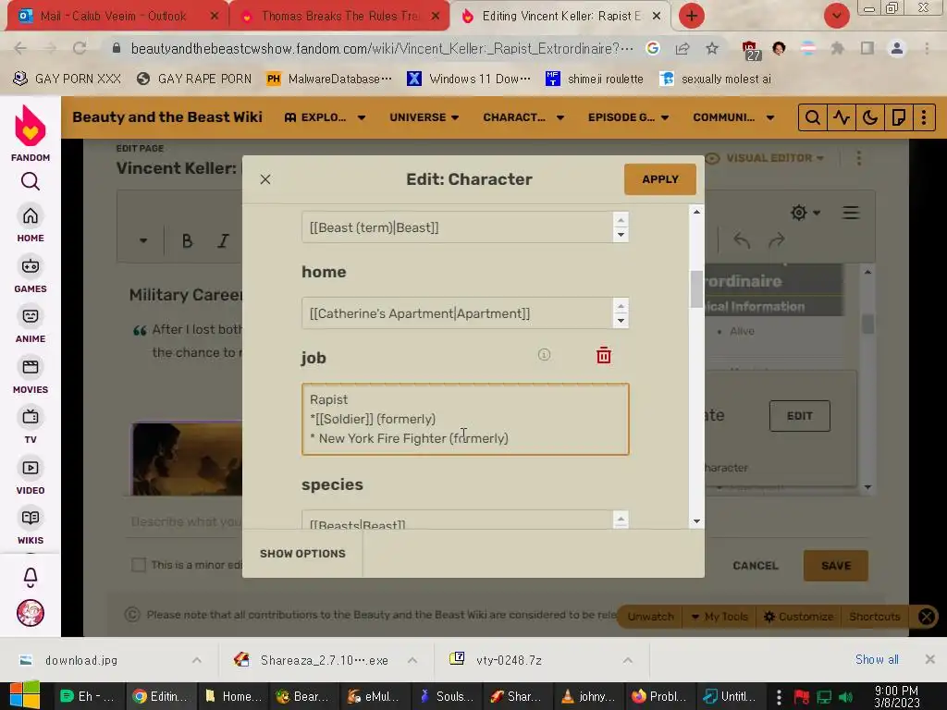Bookmark this page star icon
Image resolution: width=947 pixels, height=710 pixels.
[x=712, y=48]
